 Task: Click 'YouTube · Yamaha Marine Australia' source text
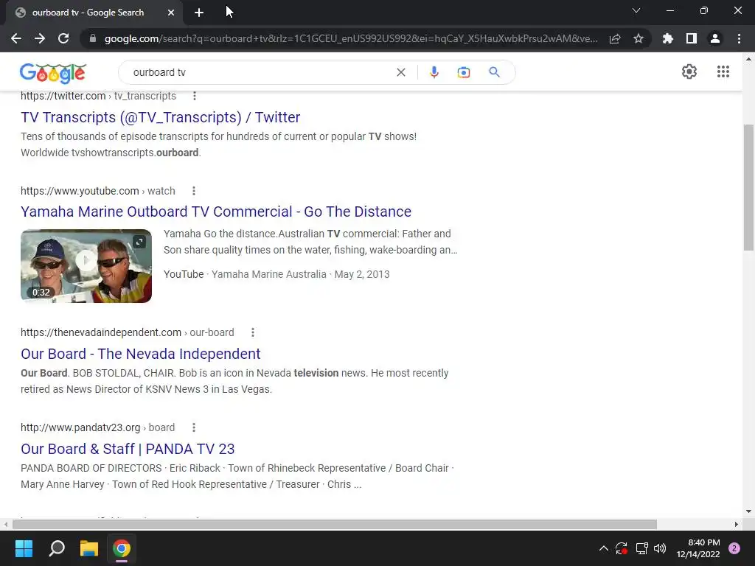click(245, 274)
